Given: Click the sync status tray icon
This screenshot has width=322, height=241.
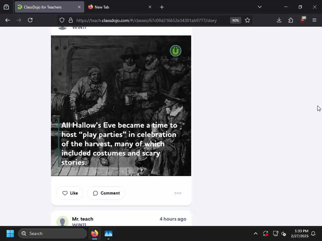Looking at the screenshot, I should [265, 233].
